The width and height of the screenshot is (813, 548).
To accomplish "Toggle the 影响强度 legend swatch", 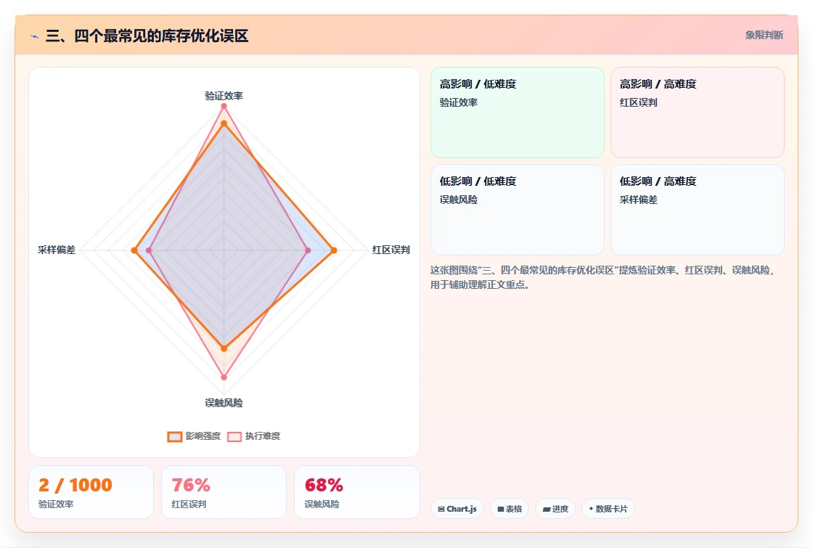I will (175, 436).
